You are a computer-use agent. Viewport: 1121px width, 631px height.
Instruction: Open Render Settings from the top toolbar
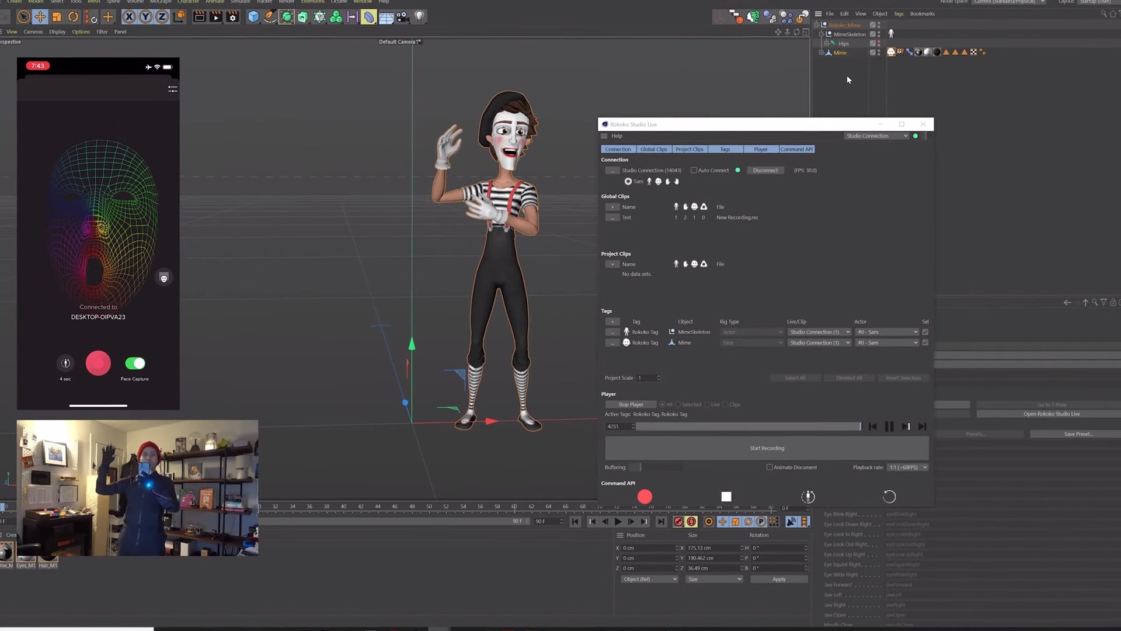click(x=232, y=16)
